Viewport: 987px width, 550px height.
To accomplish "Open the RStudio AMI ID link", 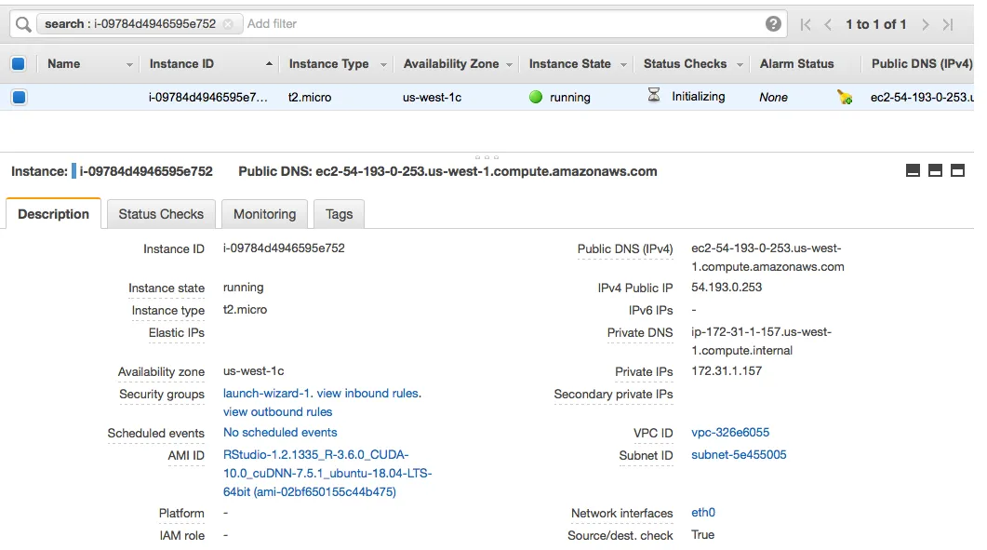I will (327, 473).
